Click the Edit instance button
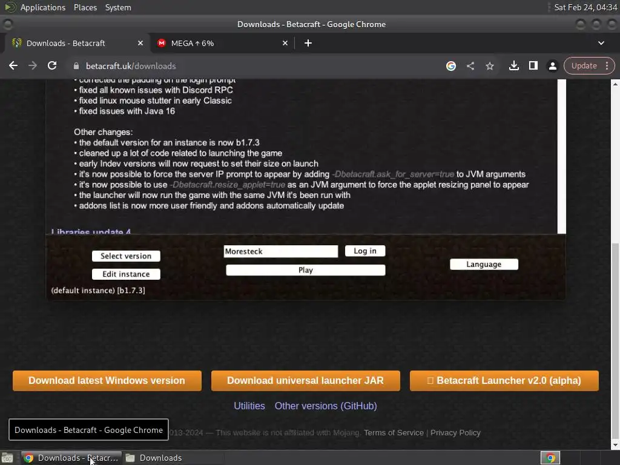Viewport: 620px width, 465px height. pyautogui.click(x=126, y=274)
